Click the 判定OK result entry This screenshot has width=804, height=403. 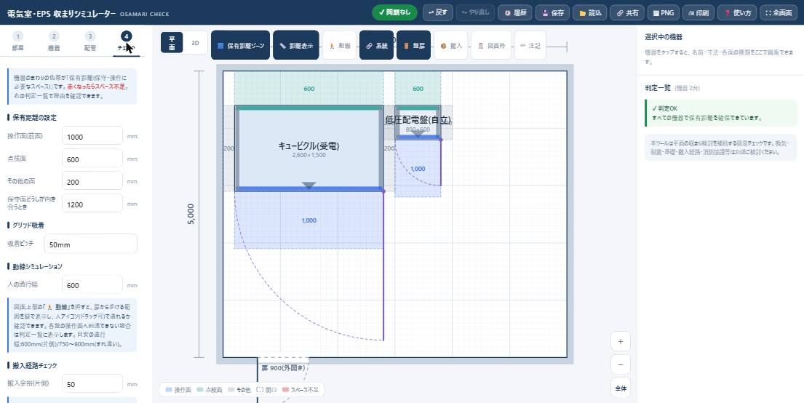[720, 113]
